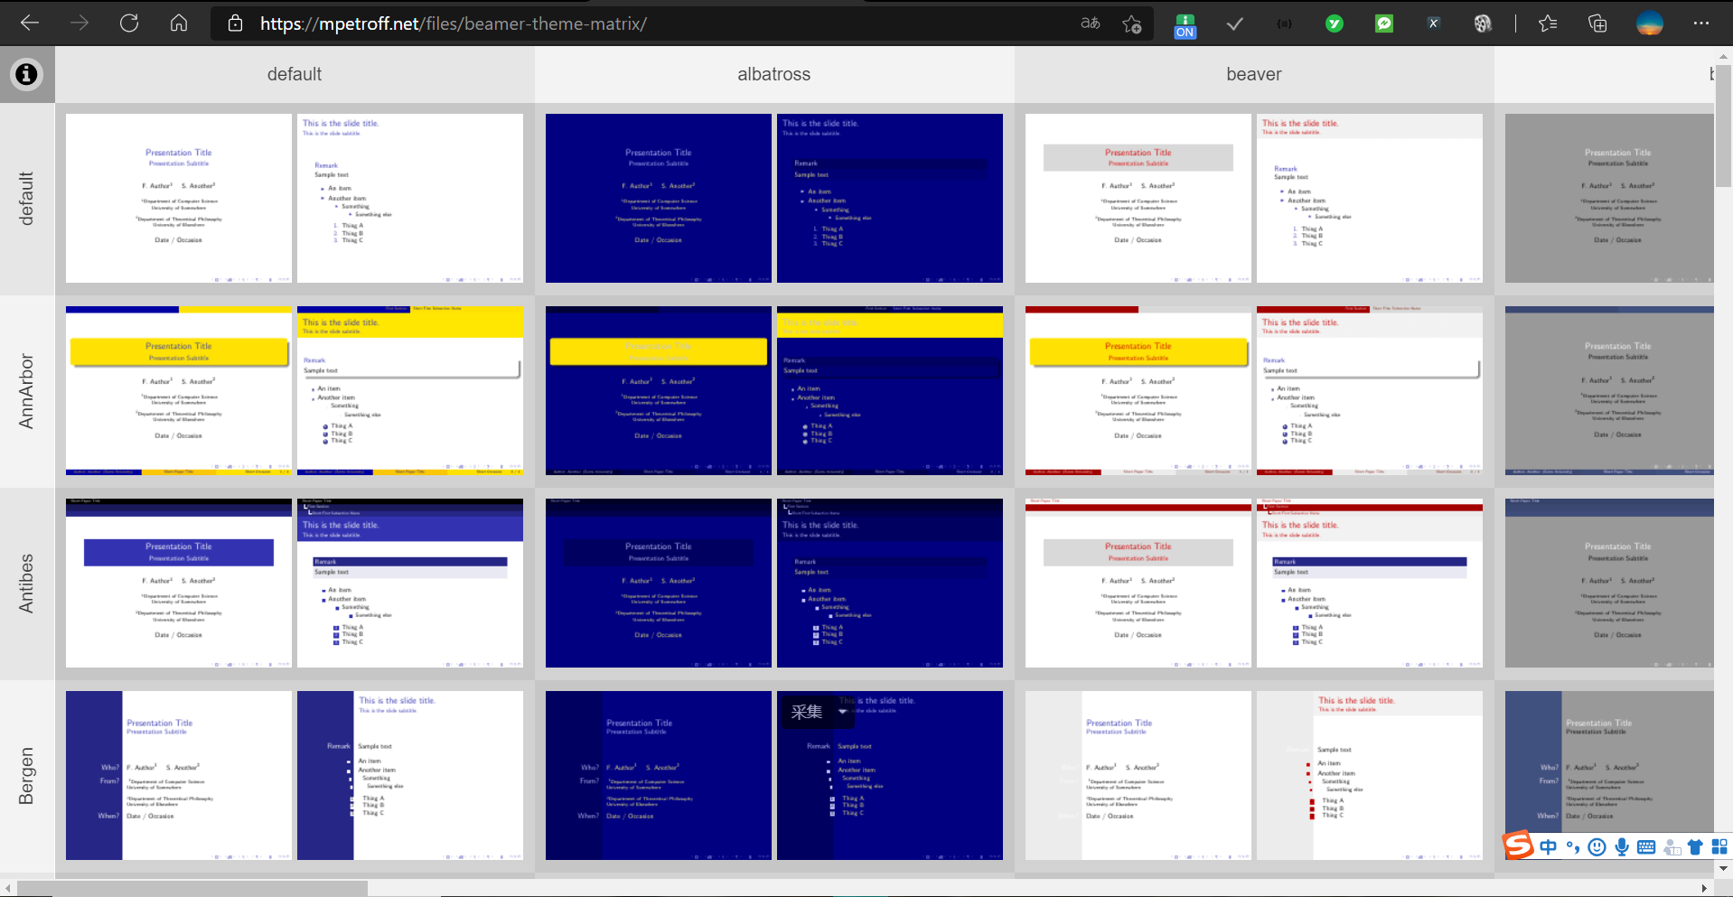
Task: Open Bergen, default color title slide thumbnail
Action: point(179,775)
